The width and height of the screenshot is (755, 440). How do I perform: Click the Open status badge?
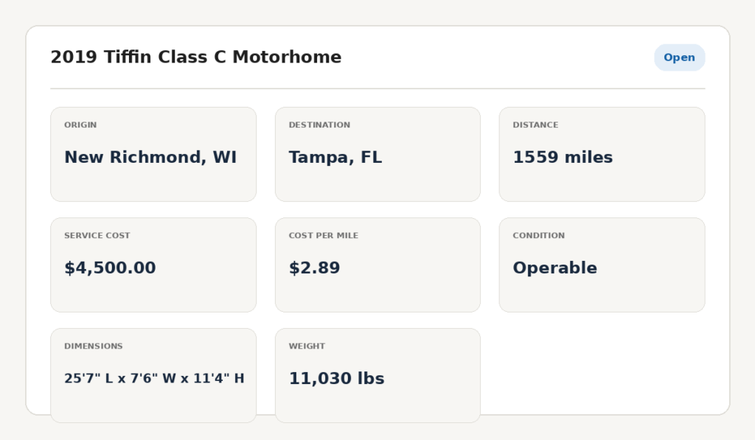coord(679,57)
